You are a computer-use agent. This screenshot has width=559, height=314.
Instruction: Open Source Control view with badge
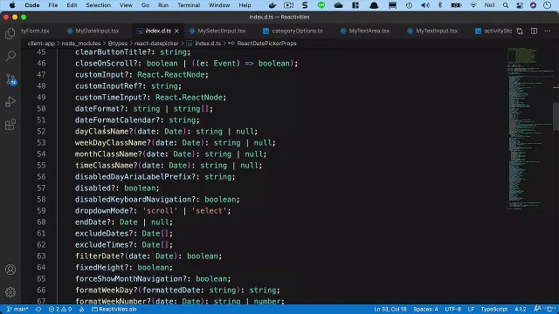10,79
